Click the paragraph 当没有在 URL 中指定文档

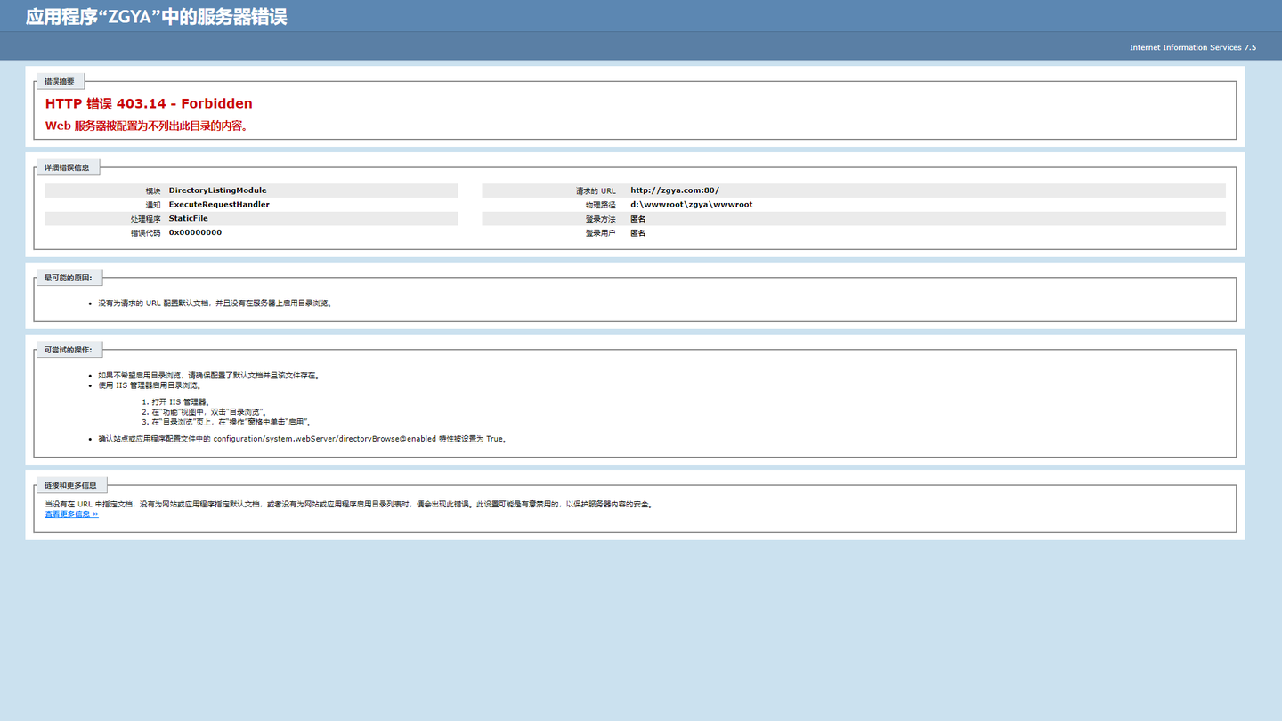pyautogui.click(x=350, y=505)
